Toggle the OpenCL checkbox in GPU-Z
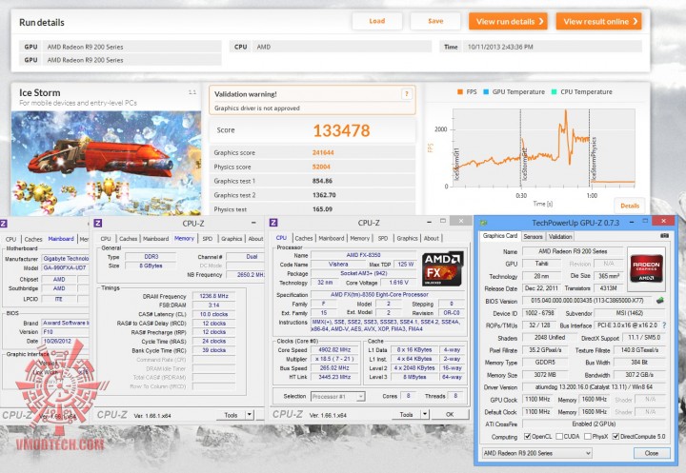This screenshot has height=473, width=686. click(528, 436)
